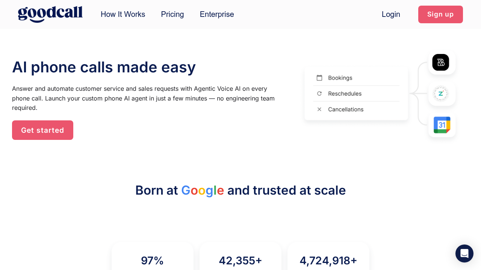Open the chat widget bubble

[464, 253]
